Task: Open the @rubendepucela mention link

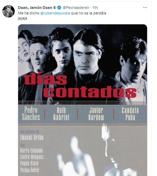Action: [x=55, y=13]
